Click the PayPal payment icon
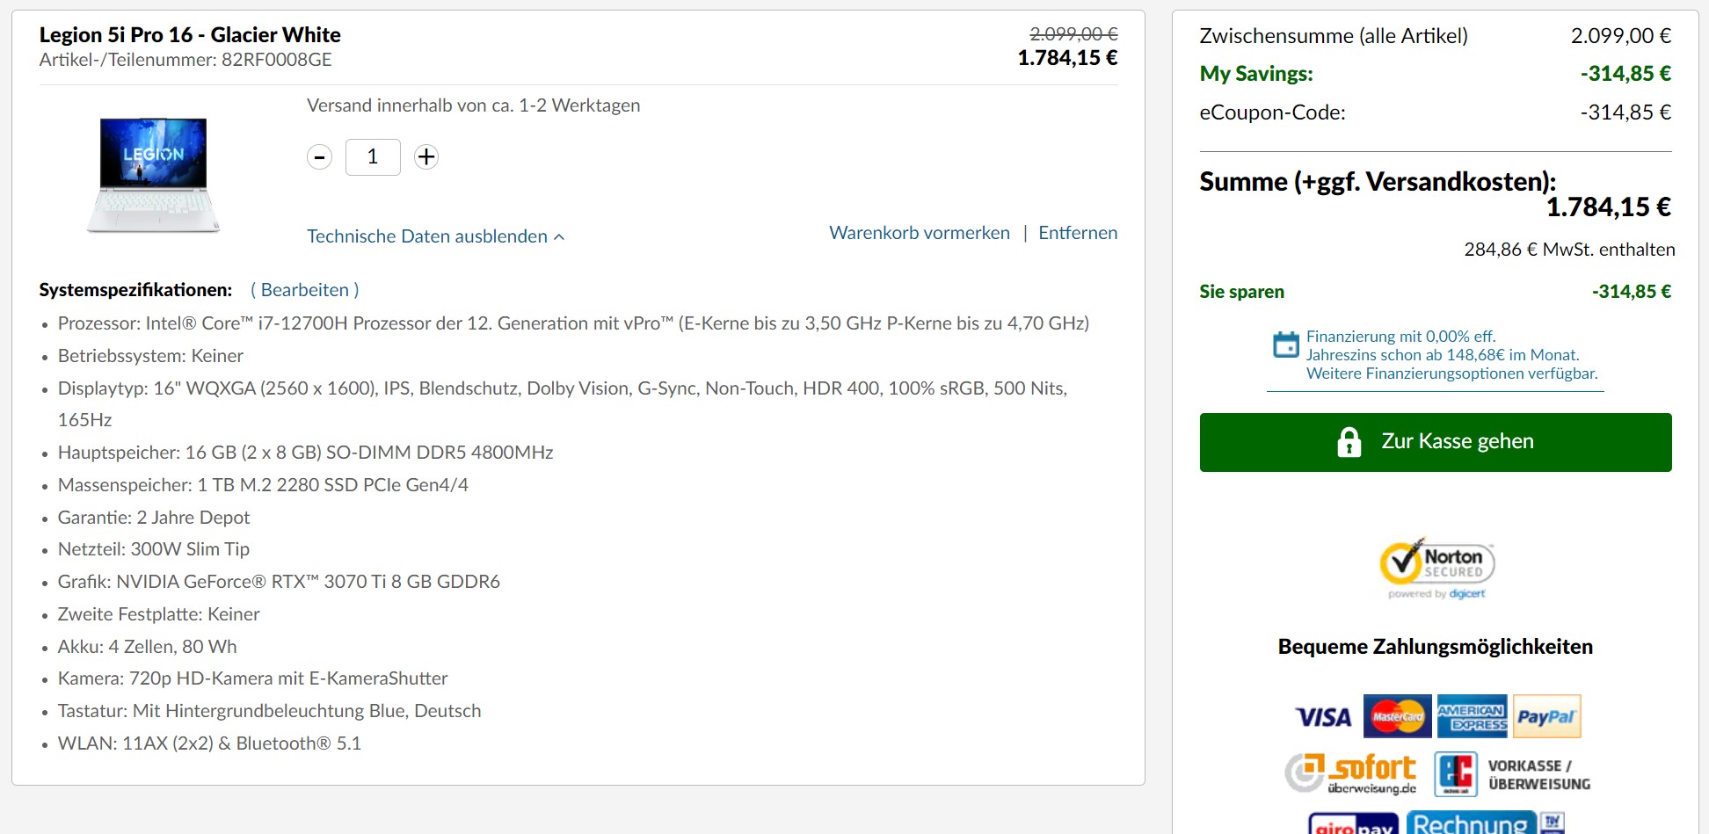 click(1547, 716)
